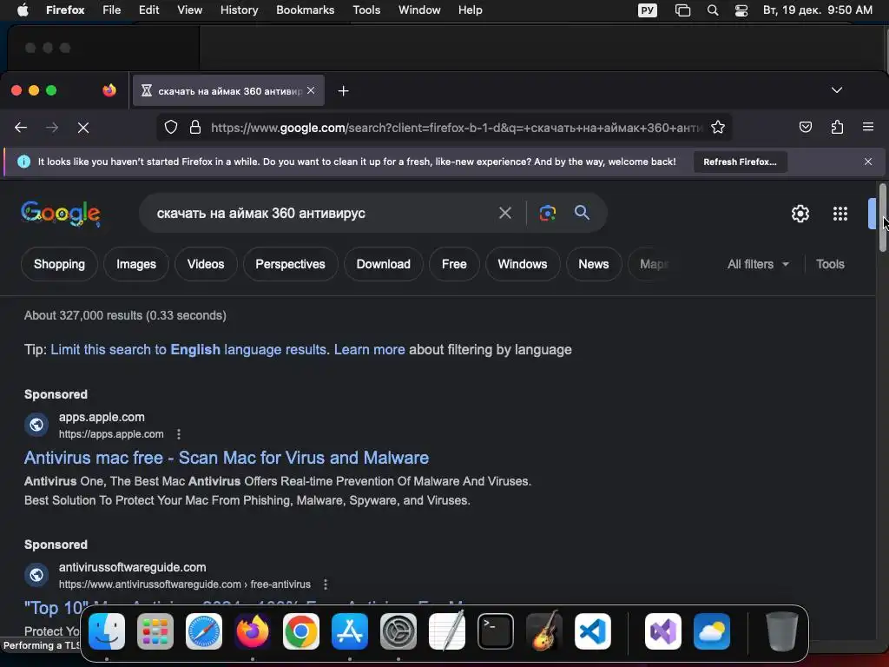The image size is (889, 667).
Task: Open Weather app from the Dock
Action: (712, 631)
